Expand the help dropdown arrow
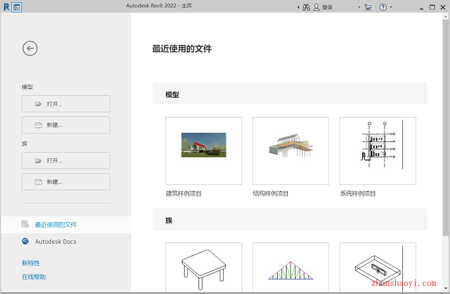The height and width of the screenshot is (294, 450). (390, 7)
